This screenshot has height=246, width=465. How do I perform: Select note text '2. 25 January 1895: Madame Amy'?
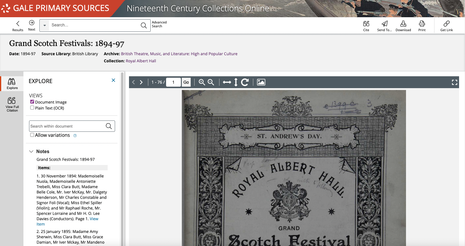click(67, 231)
